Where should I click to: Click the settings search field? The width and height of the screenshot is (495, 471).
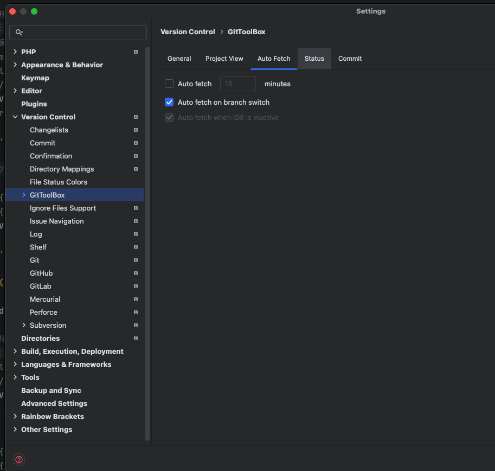click(78, 33)
